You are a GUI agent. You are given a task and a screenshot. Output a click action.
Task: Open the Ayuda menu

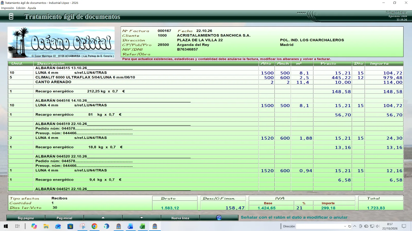click(32, 8)
